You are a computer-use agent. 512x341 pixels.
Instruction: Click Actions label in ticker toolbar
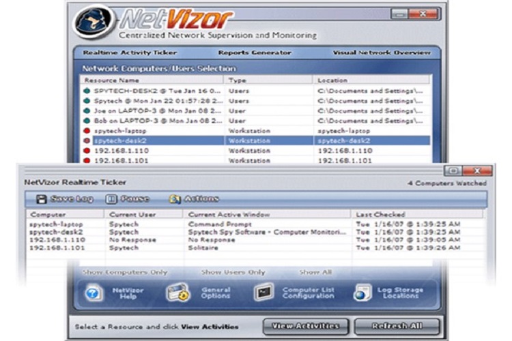(x=201, y=199)
